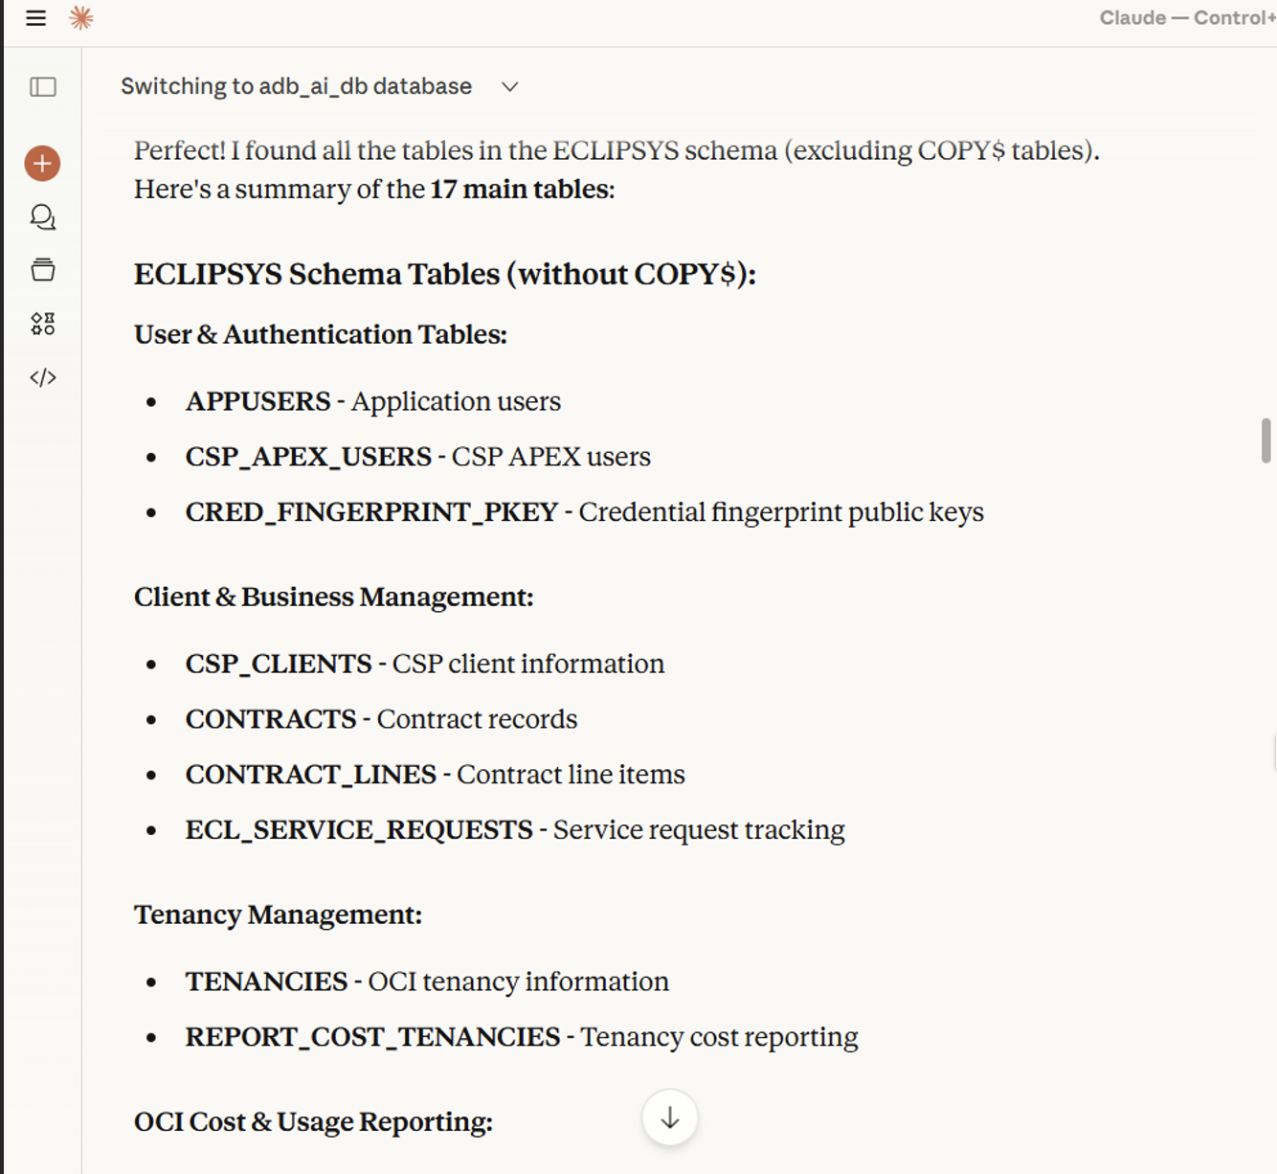Click the TENANCIES entry under Tenancy Management
This screenshot has height=1174, width=1277.
click(265, 981)
